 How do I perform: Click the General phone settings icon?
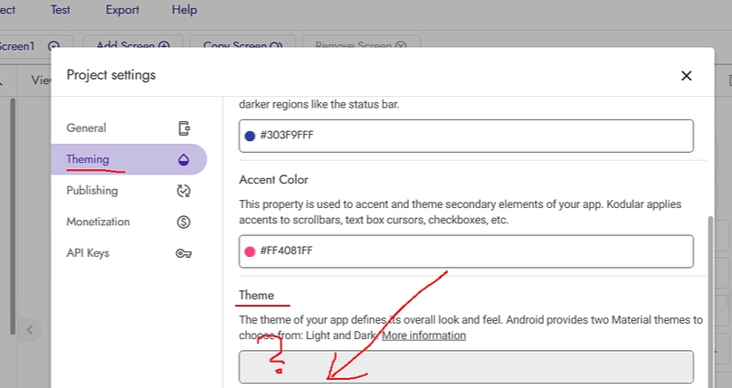tap(184, 128)
